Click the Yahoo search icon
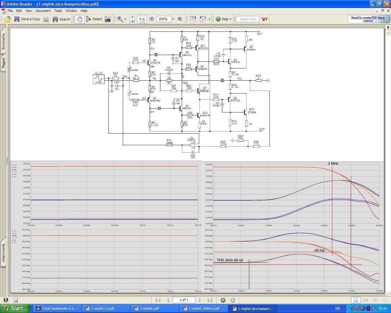The width and height of the screenshot is (391, 313). 265,19
